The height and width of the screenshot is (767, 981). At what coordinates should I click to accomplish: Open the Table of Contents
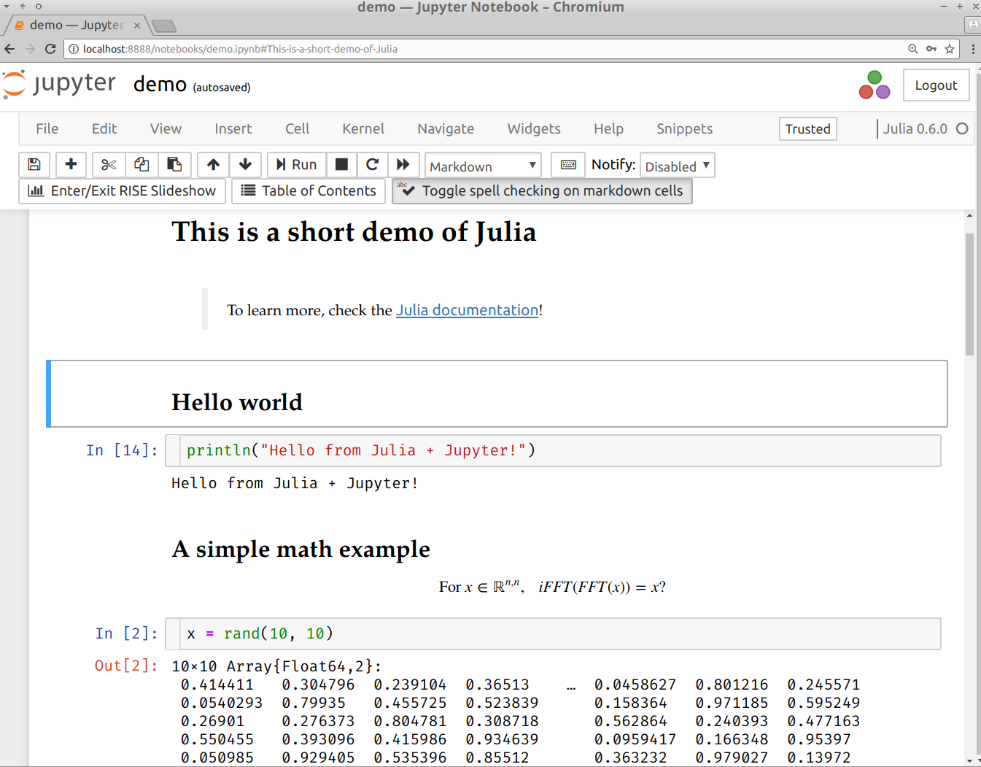309,191
